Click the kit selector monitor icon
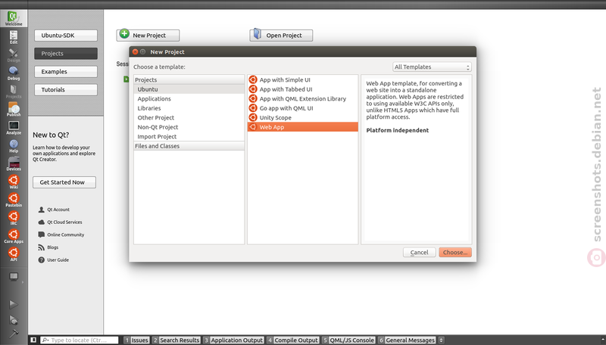Viewport: 606px width, 345px height. [14, 277]
